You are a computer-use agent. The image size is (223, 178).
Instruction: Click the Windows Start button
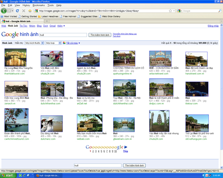[8, 175]
